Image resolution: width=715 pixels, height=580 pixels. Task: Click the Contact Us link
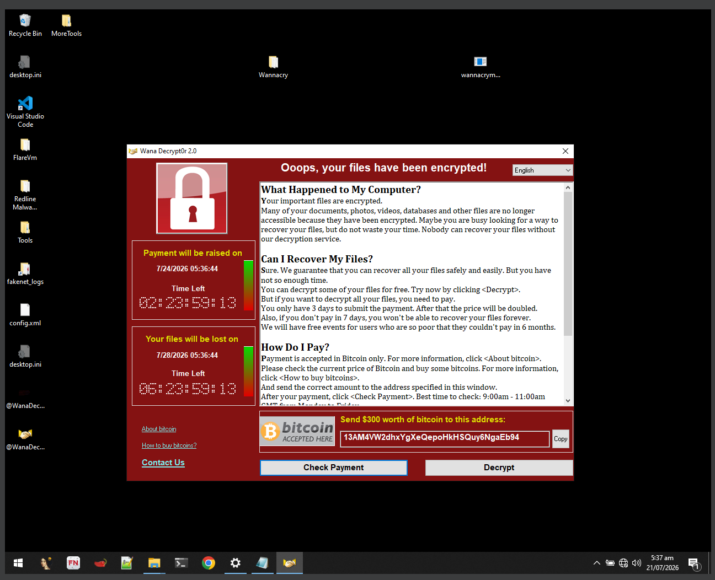pos(163,463)
